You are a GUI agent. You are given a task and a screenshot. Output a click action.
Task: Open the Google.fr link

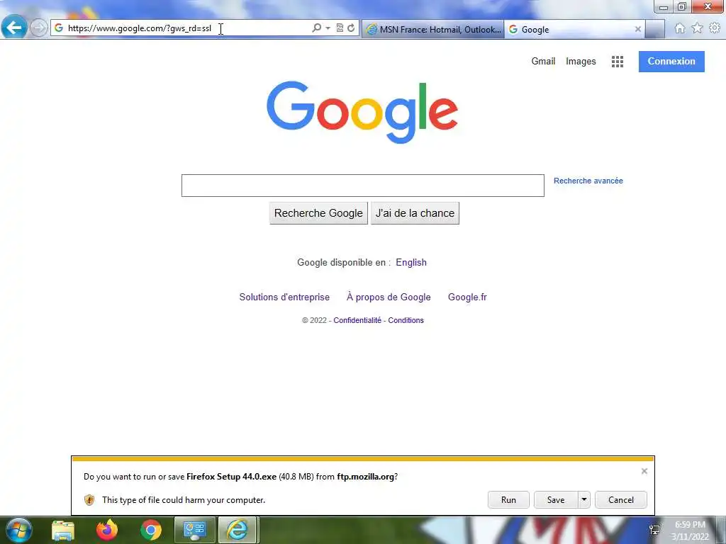tap(467, 297)
